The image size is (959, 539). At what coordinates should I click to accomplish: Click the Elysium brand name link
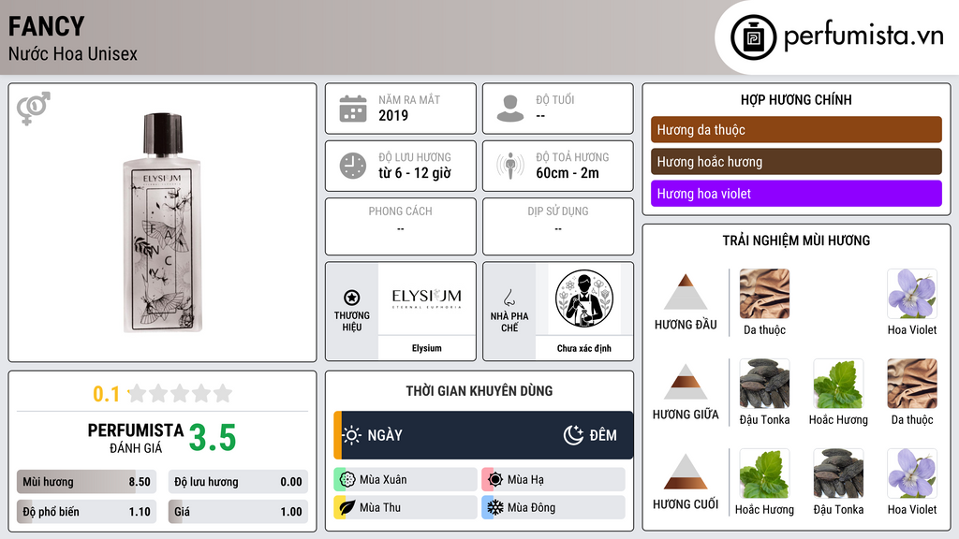[426, 348]
